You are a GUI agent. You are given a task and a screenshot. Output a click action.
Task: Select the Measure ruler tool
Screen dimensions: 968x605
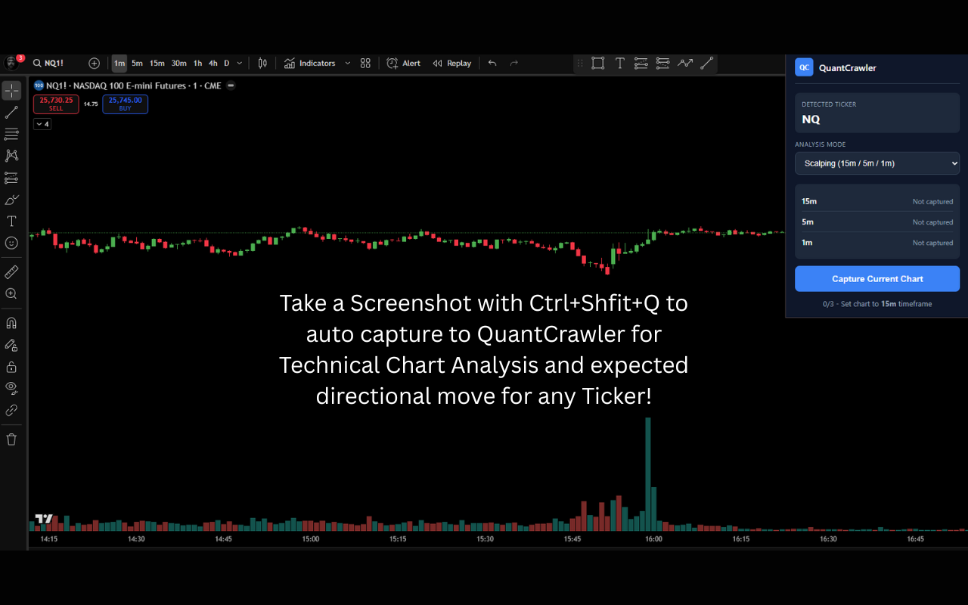(x=11, y=271)
